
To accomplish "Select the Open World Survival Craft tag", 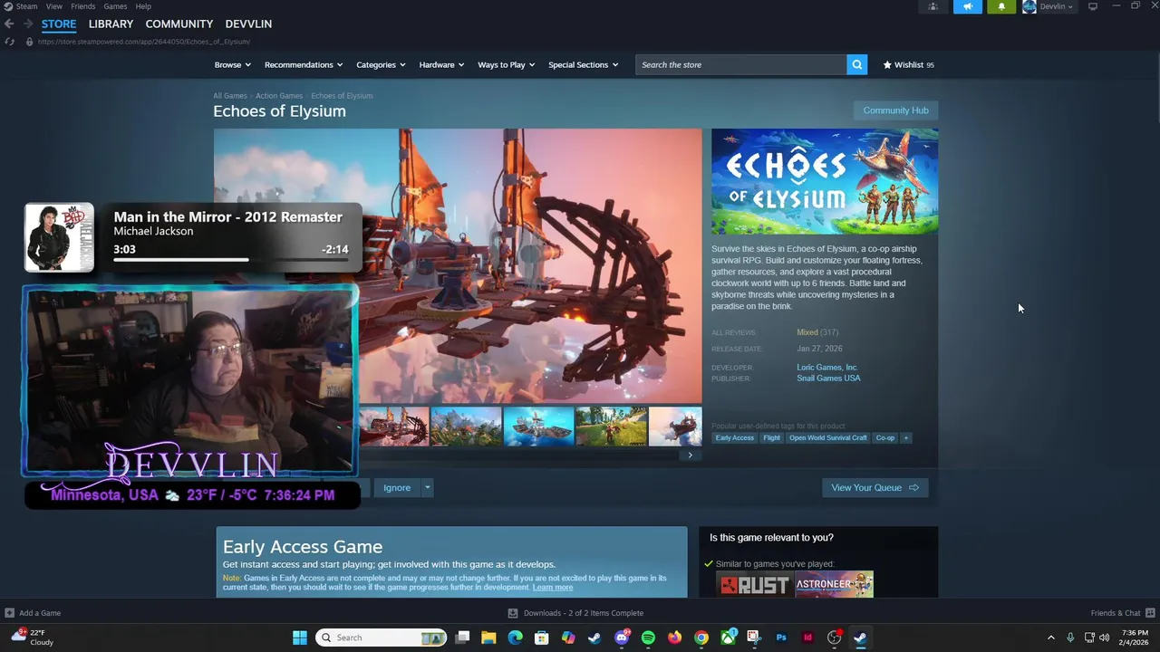I will [828, 438].
